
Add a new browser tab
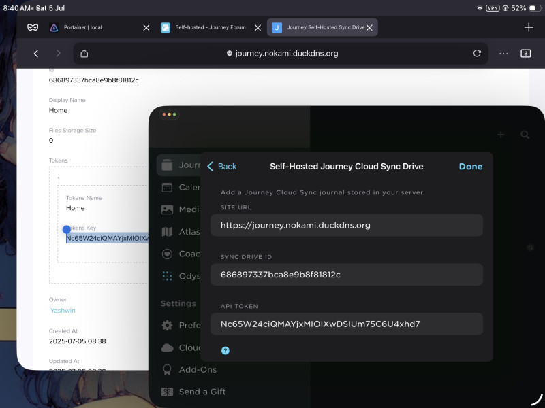point(529,27)
